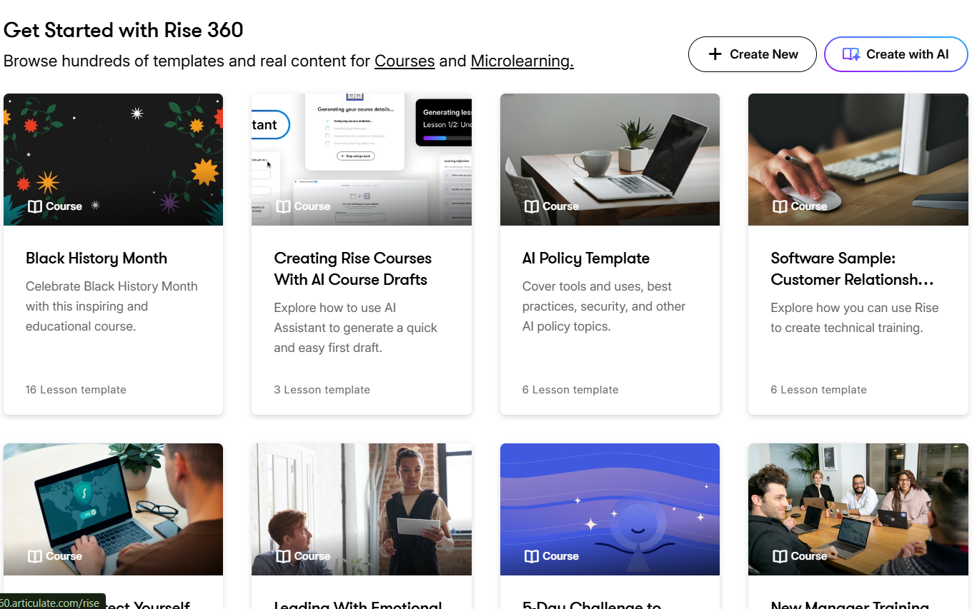Click the AI Policy Template description text

604,306
